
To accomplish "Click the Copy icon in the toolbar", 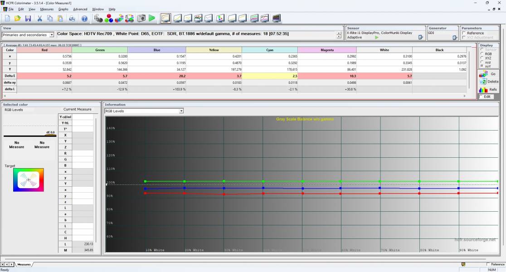I will tap(50, 19).
